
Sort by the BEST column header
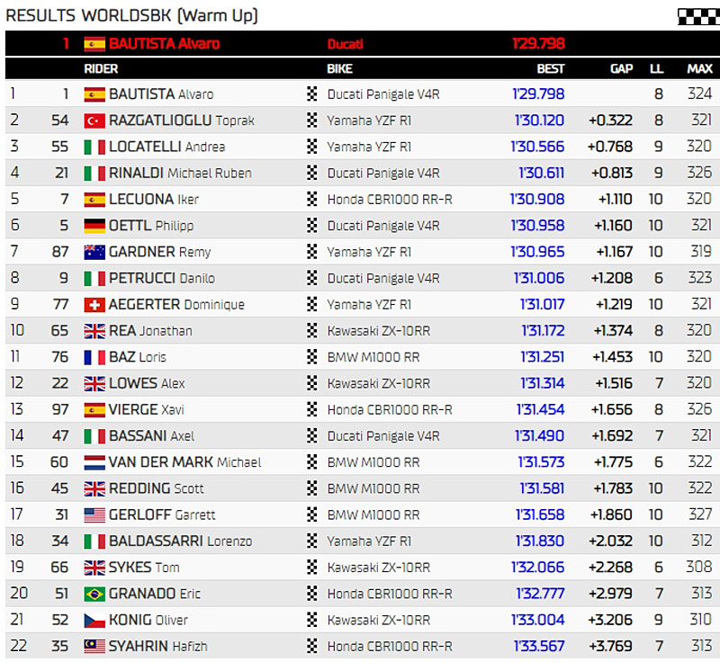551,68
